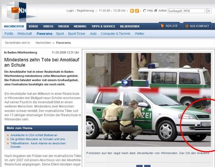
Task: Open the N24 KOMPAKT tab
Action: [x=197, y=26]
